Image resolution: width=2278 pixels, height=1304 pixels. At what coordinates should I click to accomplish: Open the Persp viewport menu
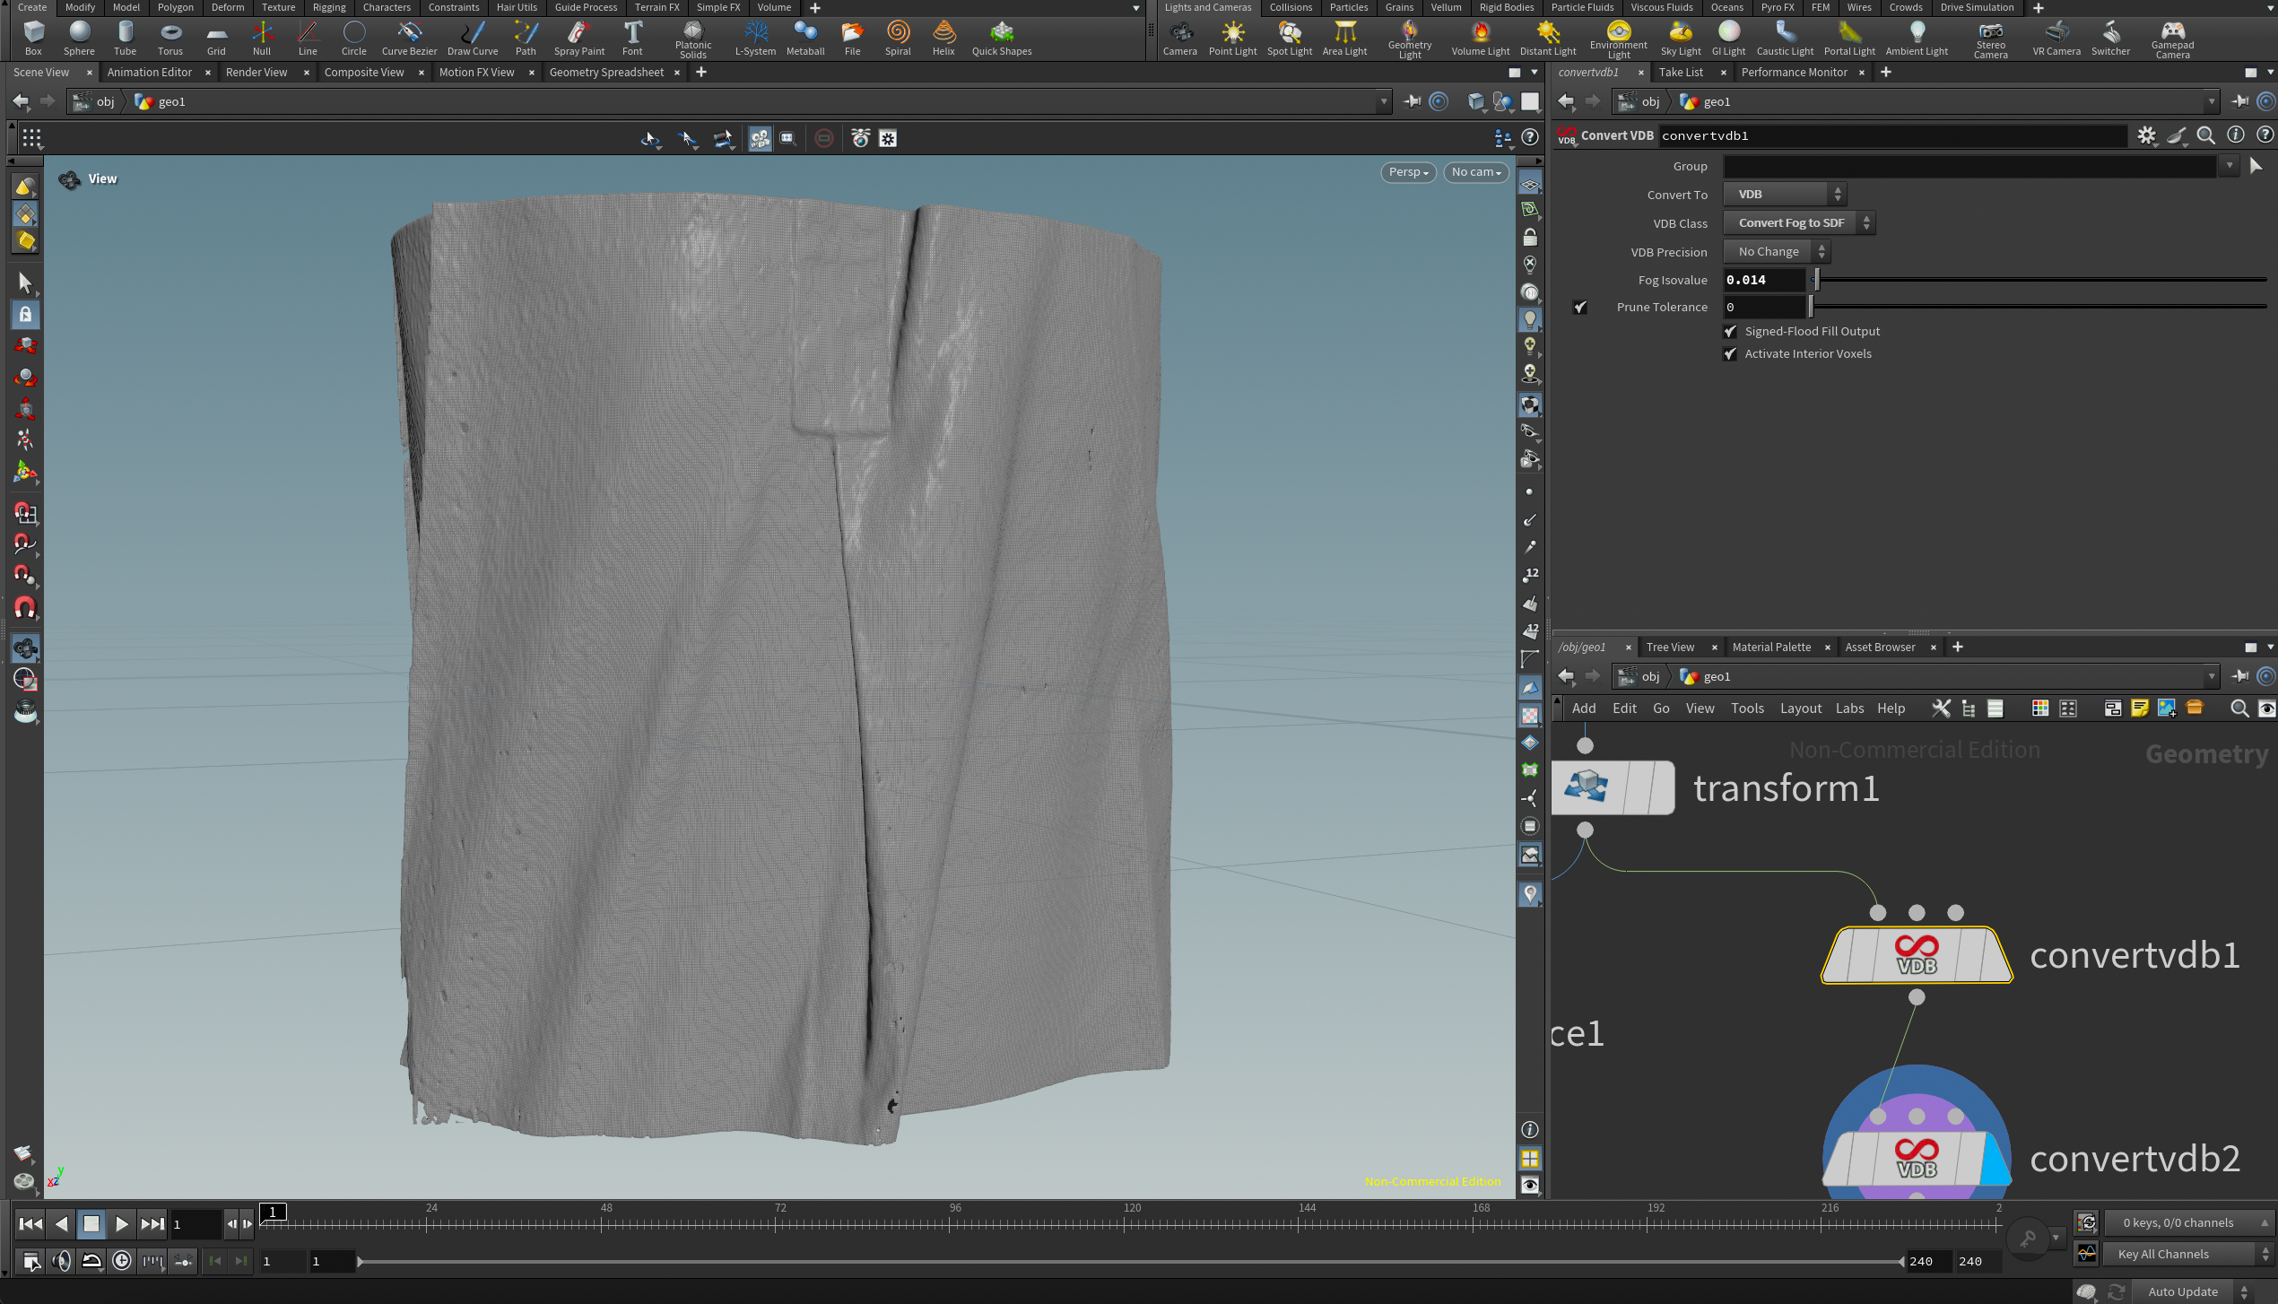[1407, 172]
